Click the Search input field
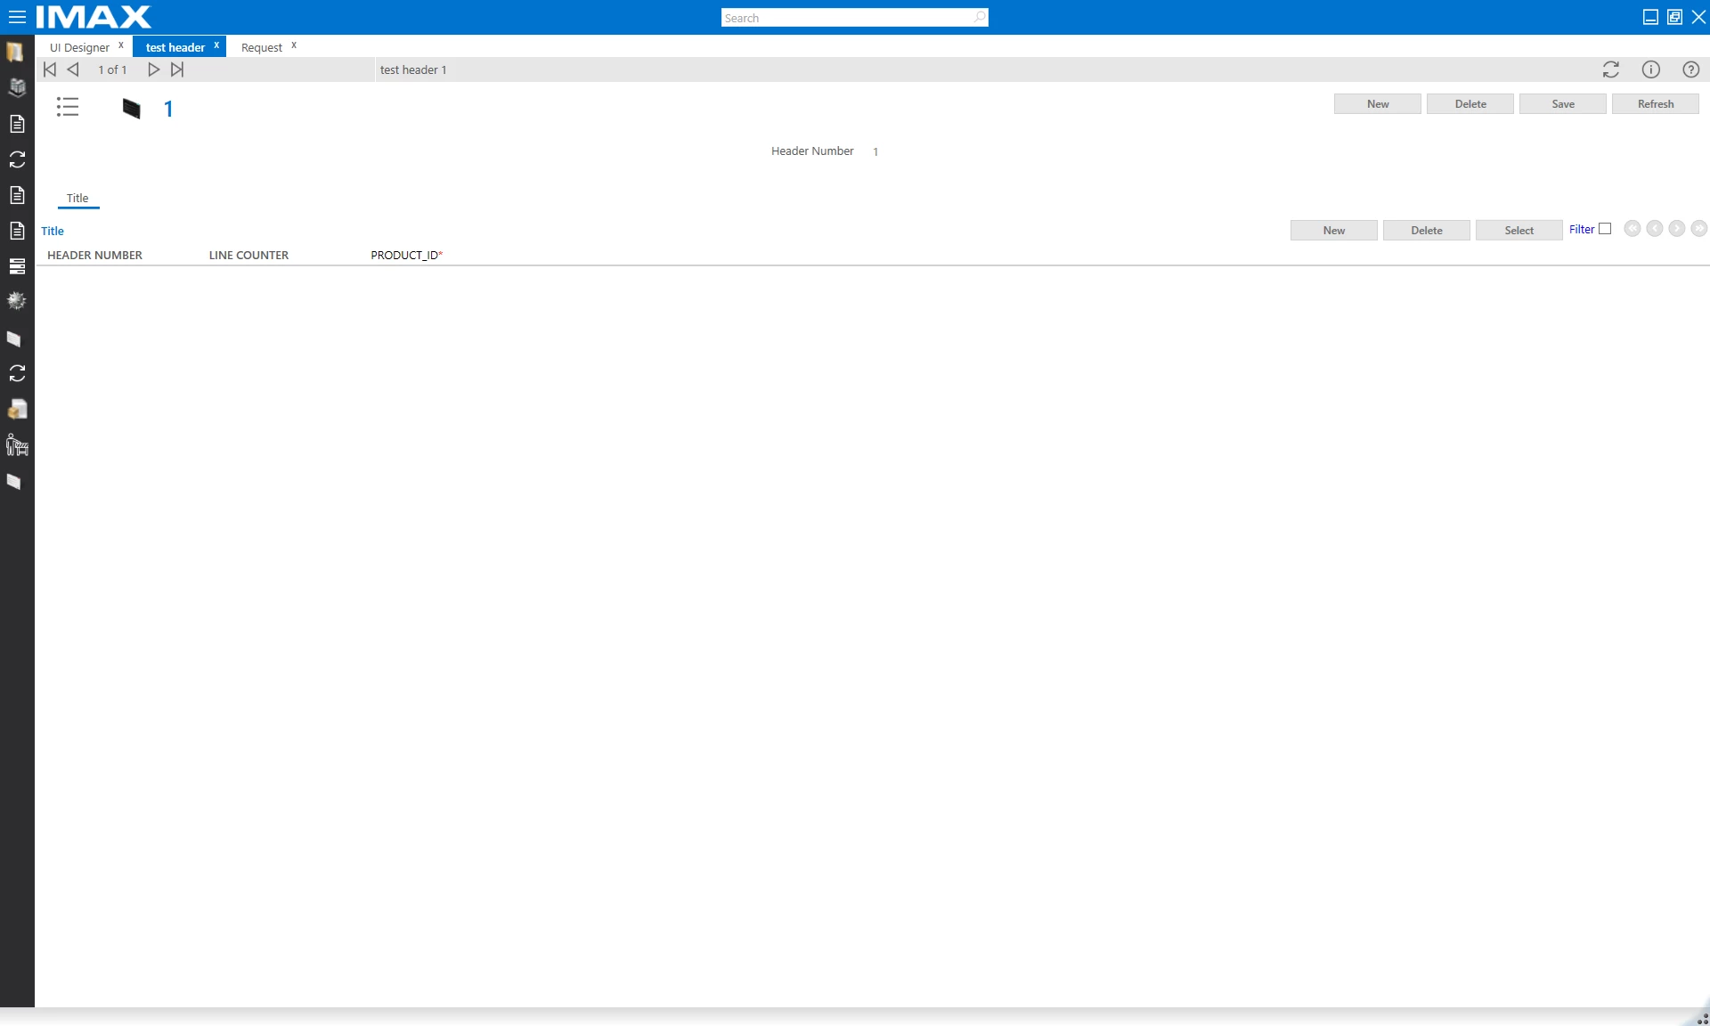The image size is (1710, 1026). tap(846, 18)
